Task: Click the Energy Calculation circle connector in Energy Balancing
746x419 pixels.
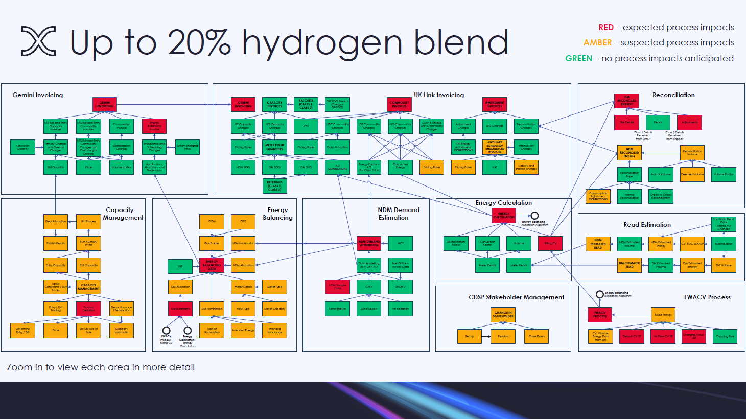Action: click(x=188, y=330)
